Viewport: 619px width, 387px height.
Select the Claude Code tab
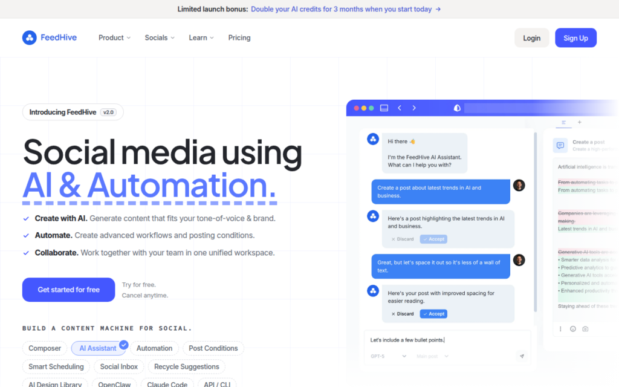(167, 384)
